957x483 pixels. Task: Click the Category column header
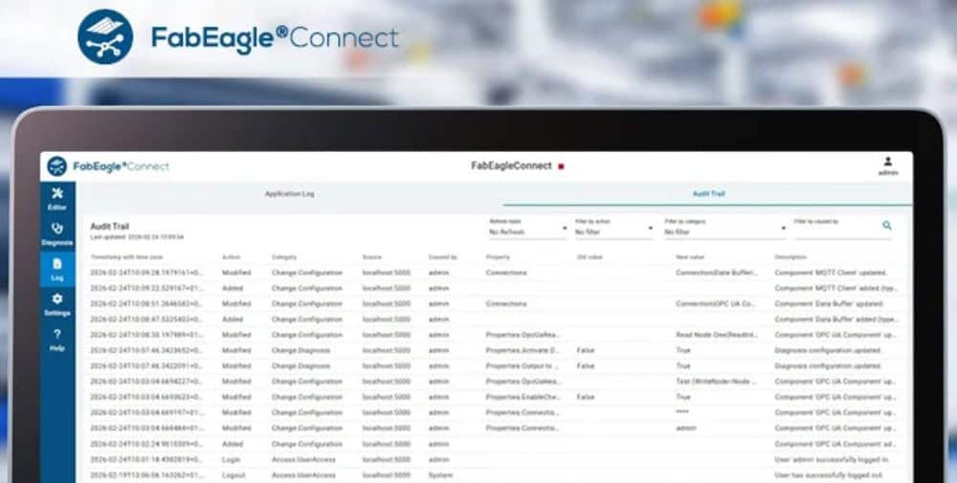[x=284, y=257]
